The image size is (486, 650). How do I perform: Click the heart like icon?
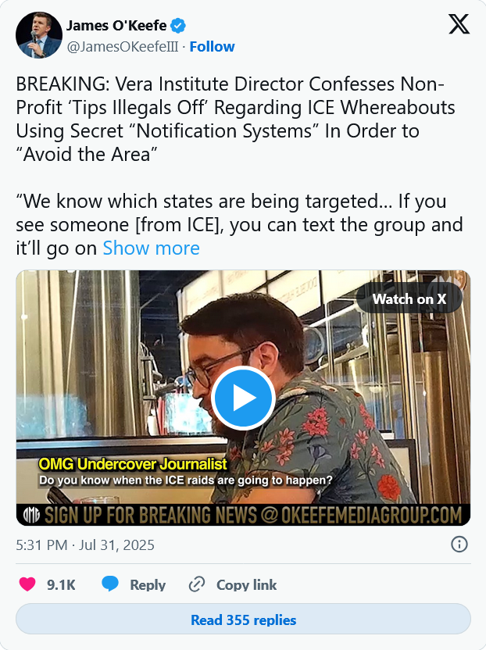click(x=27, y=584)
